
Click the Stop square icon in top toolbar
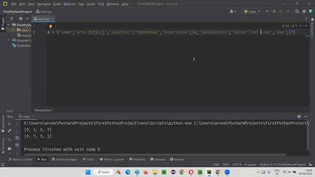pyautogui.click(x=288, y=11)
